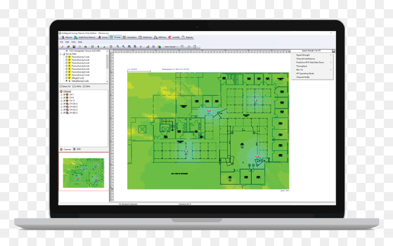Open the File menu

point(61,42)
